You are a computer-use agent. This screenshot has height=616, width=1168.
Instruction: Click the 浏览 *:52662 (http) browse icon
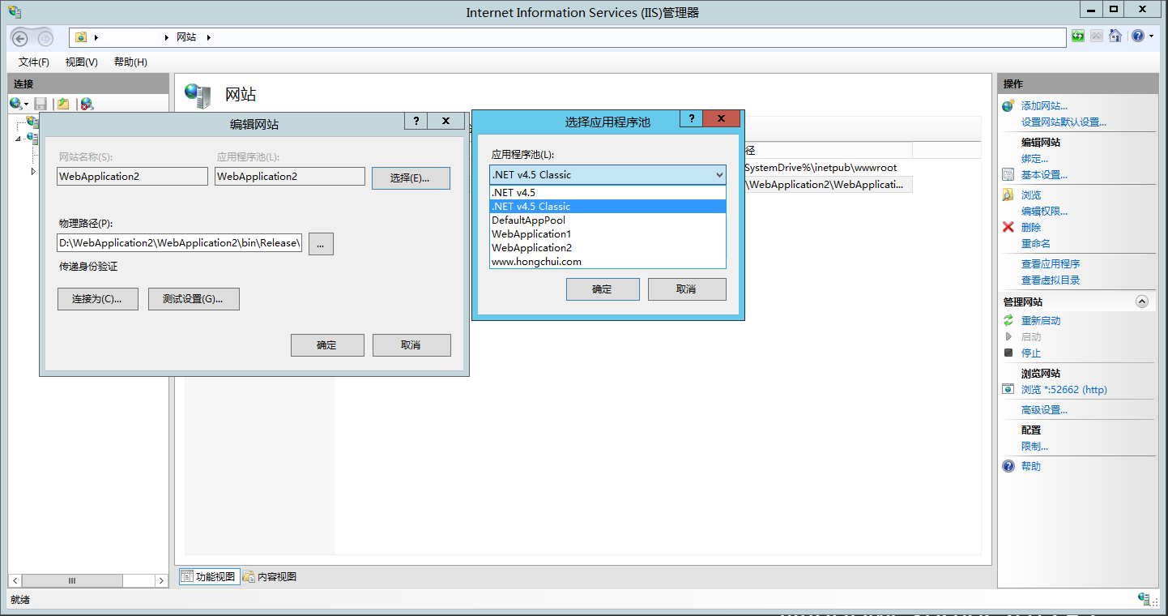tap(1008, 389)
